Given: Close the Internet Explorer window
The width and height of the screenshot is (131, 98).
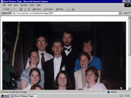Looking at the screenshot, I should pyautogui.click(x=129, y=1).
